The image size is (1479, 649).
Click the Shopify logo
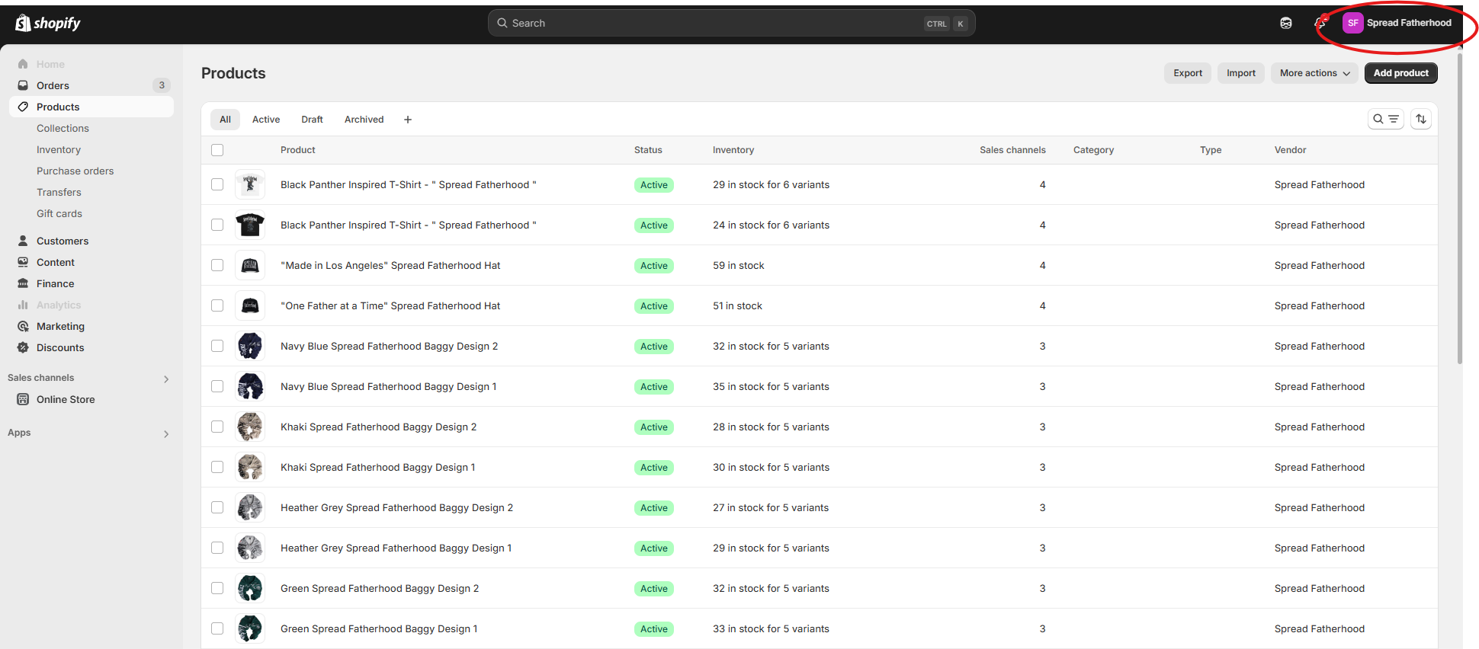(x=47, y=23)
